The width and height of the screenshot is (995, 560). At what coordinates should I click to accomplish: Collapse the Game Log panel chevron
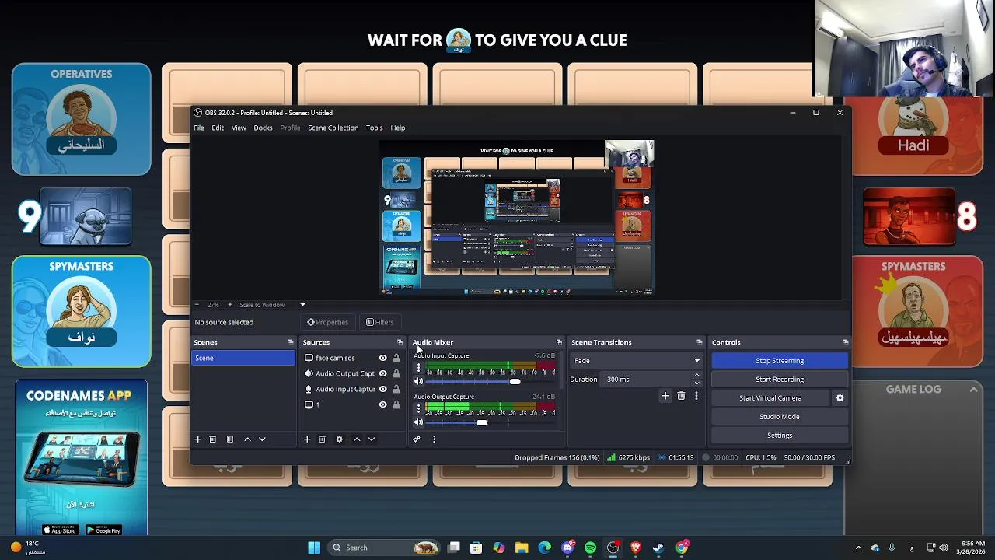[x=973, y=389]
